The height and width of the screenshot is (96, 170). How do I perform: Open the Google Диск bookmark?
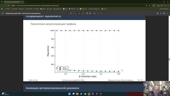click(58, 9)
